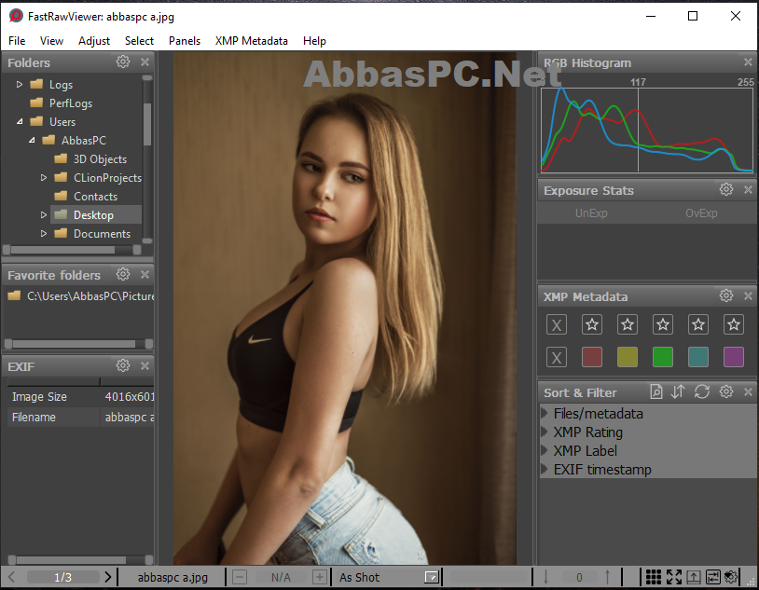759x590 pixels.
Task: Open the Panels menu
Action: pyautogui.click(x=185, y=41)
